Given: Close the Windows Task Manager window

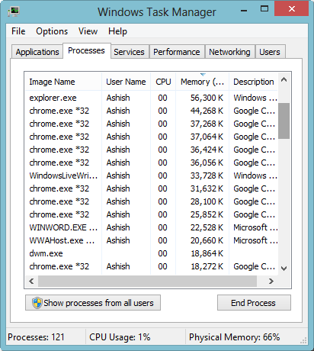Looking at the screenshot, I should pyautogui.click(x=292, y=9).
